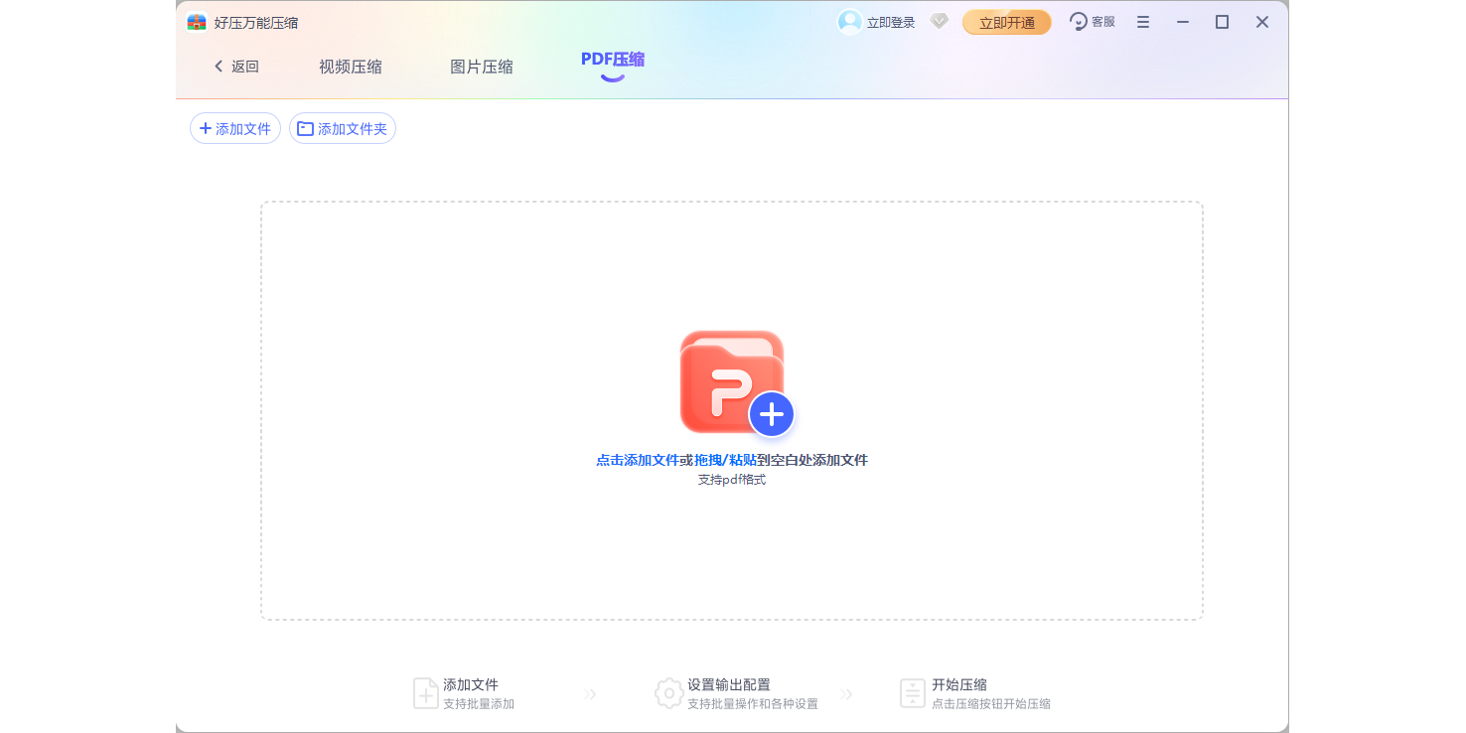Click the user avatar login icon

849,22
